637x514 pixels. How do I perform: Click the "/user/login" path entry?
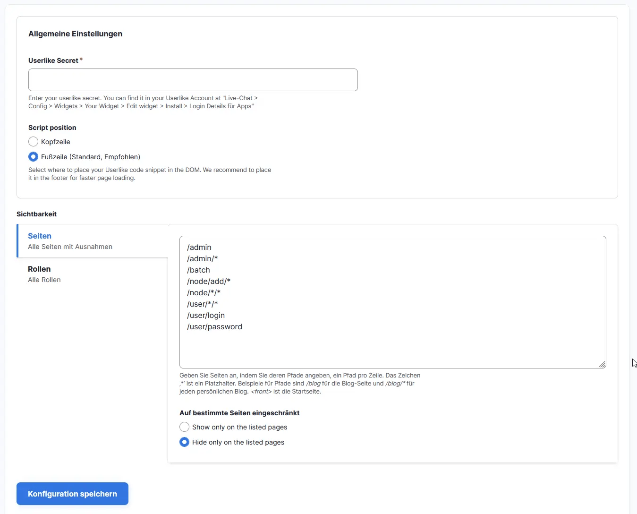(206, 315)
